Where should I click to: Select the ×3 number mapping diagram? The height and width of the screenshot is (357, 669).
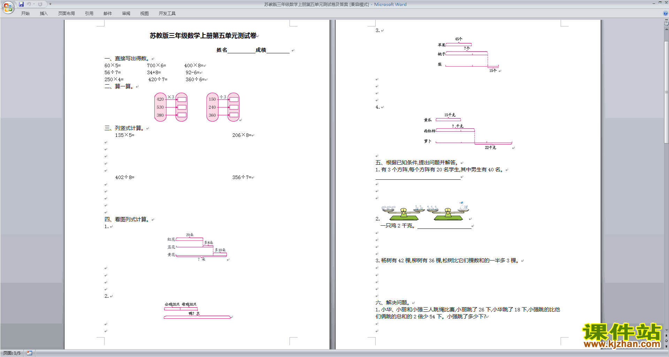click(x=171, y=107)
